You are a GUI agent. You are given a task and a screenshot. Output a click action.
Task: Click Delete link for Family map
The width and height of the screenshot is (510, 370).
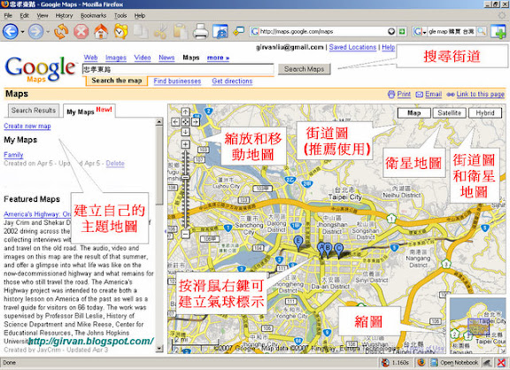coord(115,164)
